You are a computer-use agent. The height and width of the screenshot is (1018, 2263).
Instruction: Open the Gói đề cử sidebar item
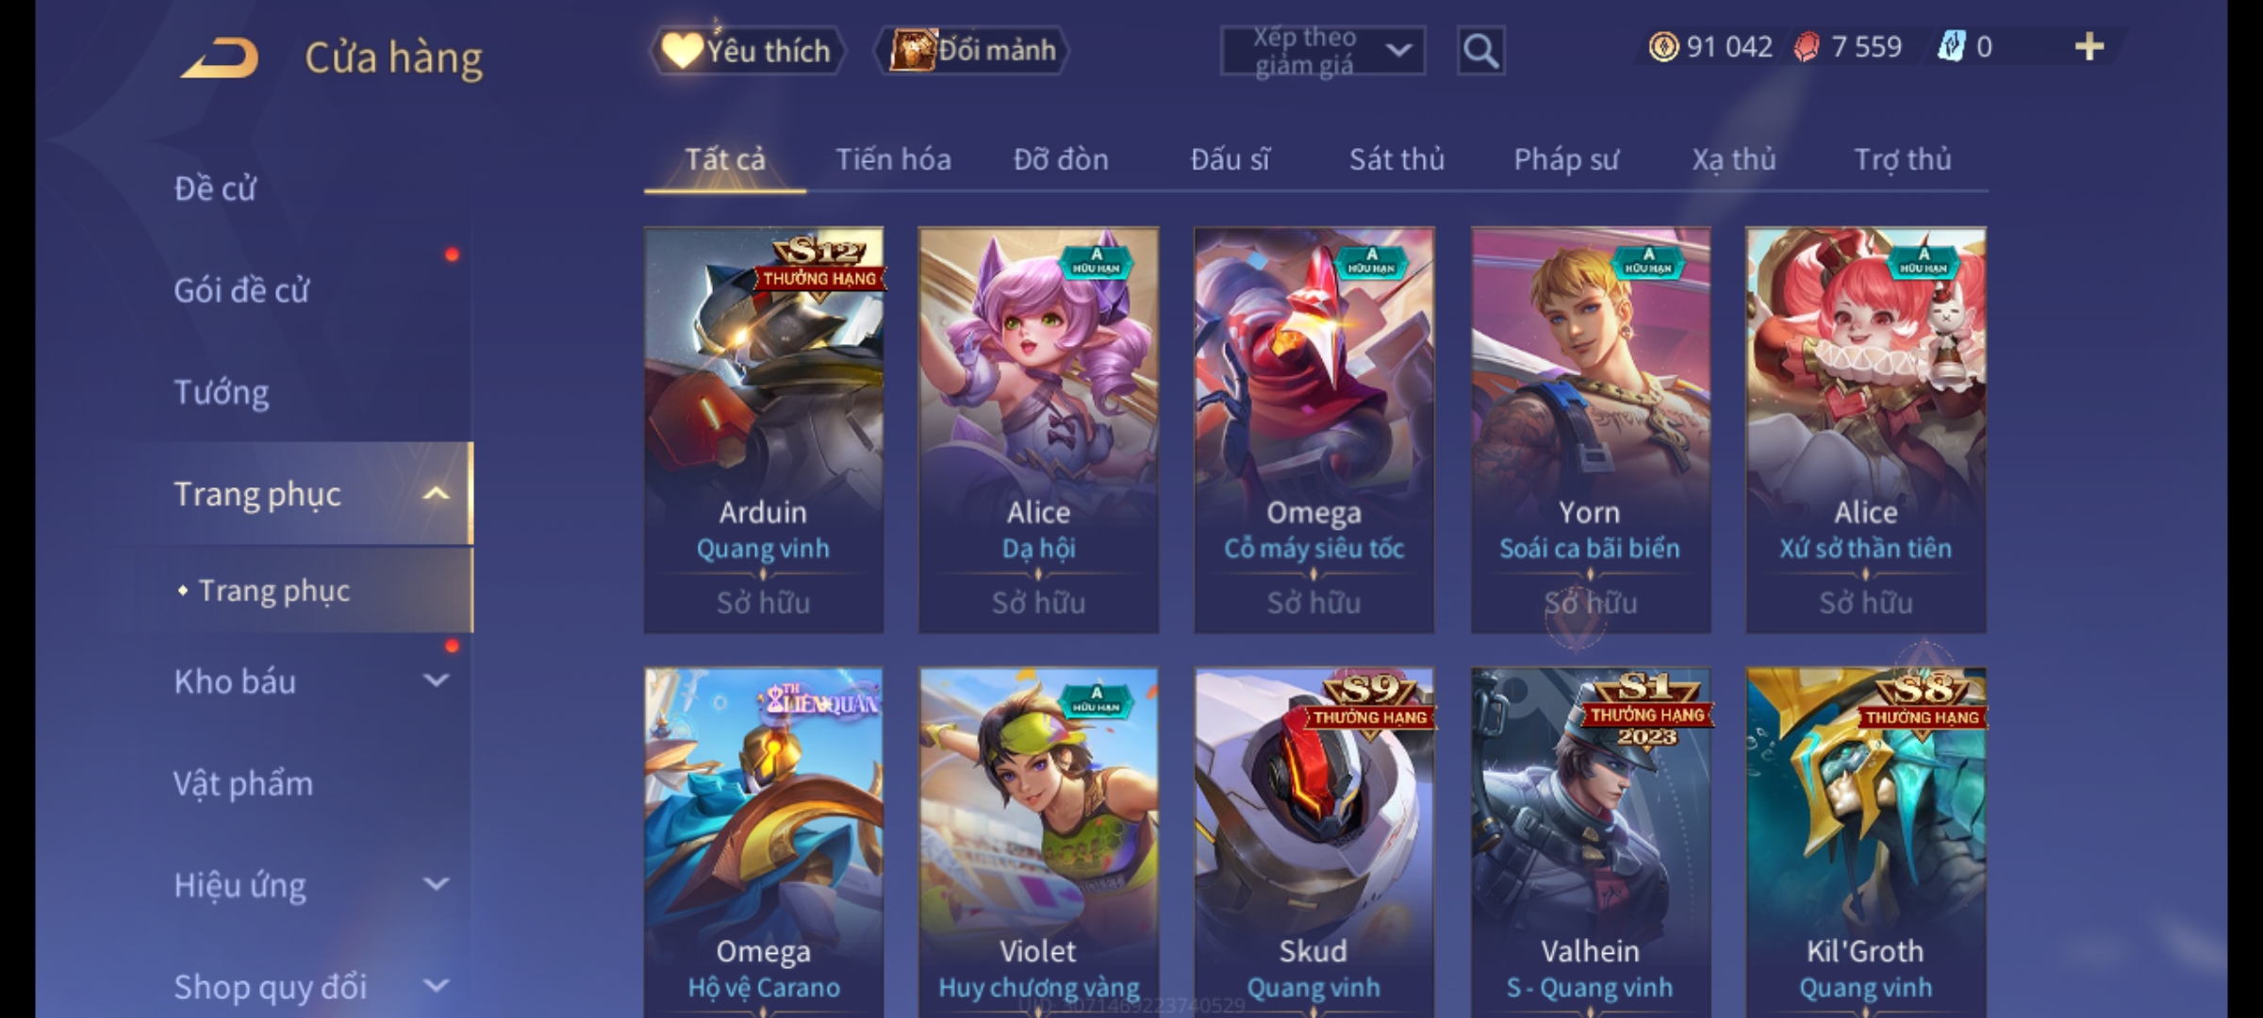241,290
